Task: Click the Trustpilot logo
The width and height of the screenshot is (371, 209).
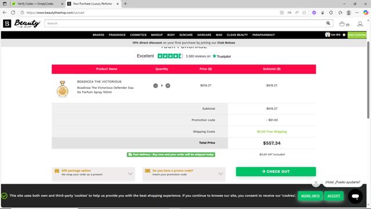Action: 221,56
